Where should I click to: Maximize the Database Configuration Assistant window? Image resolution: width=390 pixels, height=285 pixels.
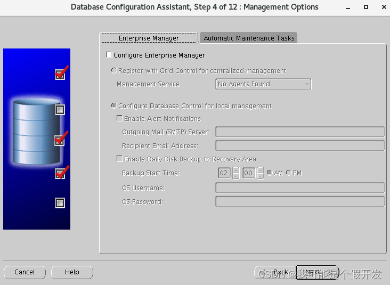pyautogui.click(x=366, y=7)
